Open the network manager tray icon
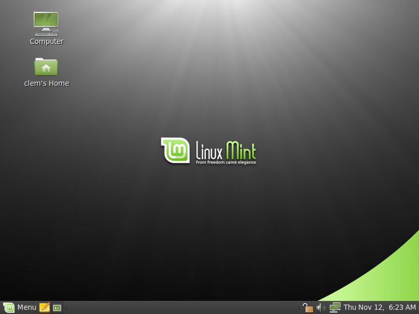This screenshot has height=314, width=419. pyautogui.click(x=334, y=307)
